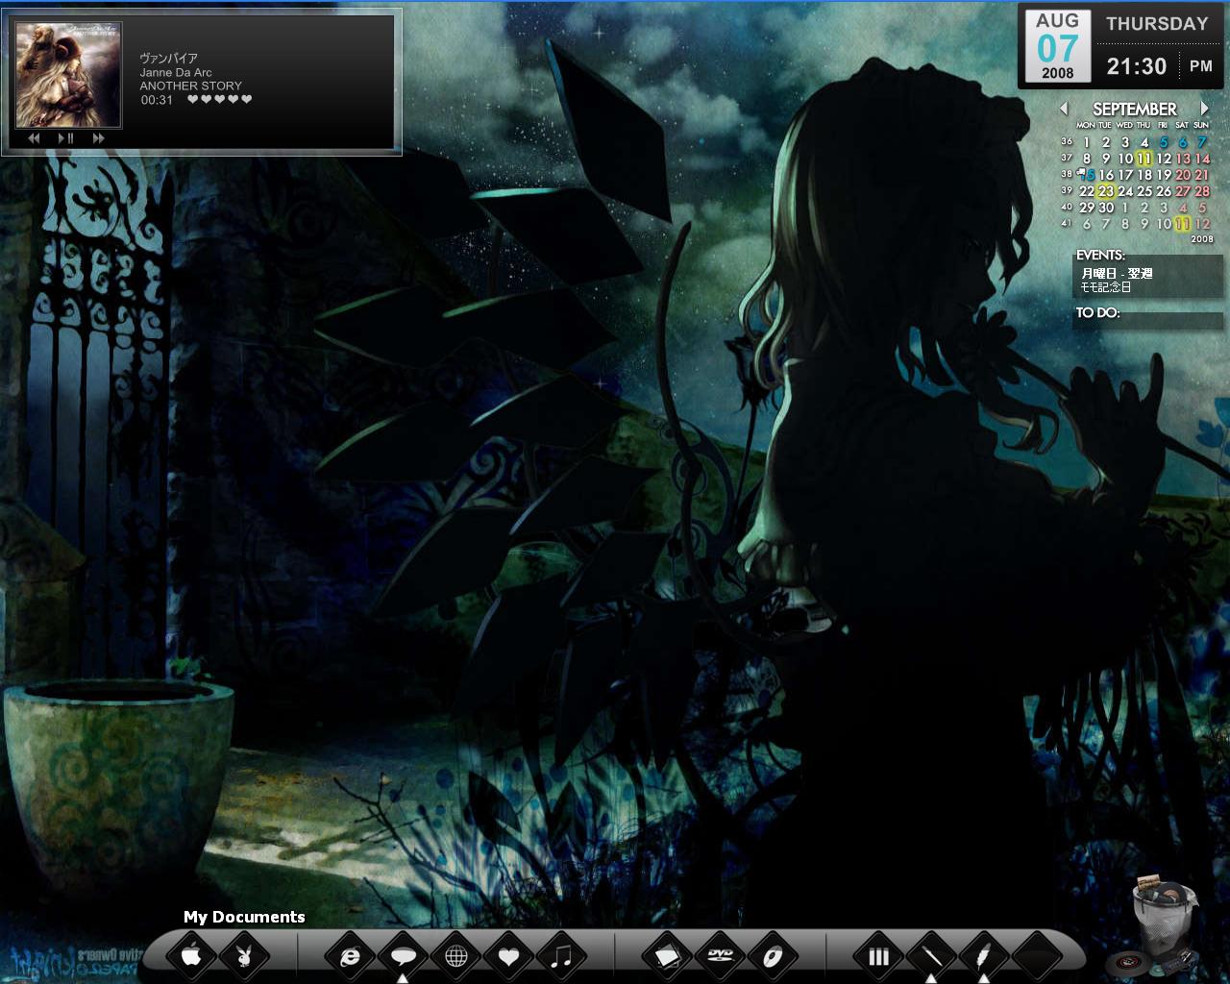Image resolution: width=1230 pixels, height=984 pixels.
Task: Open the three vertical bars dock icon
Action: click(x=878, y=956)
